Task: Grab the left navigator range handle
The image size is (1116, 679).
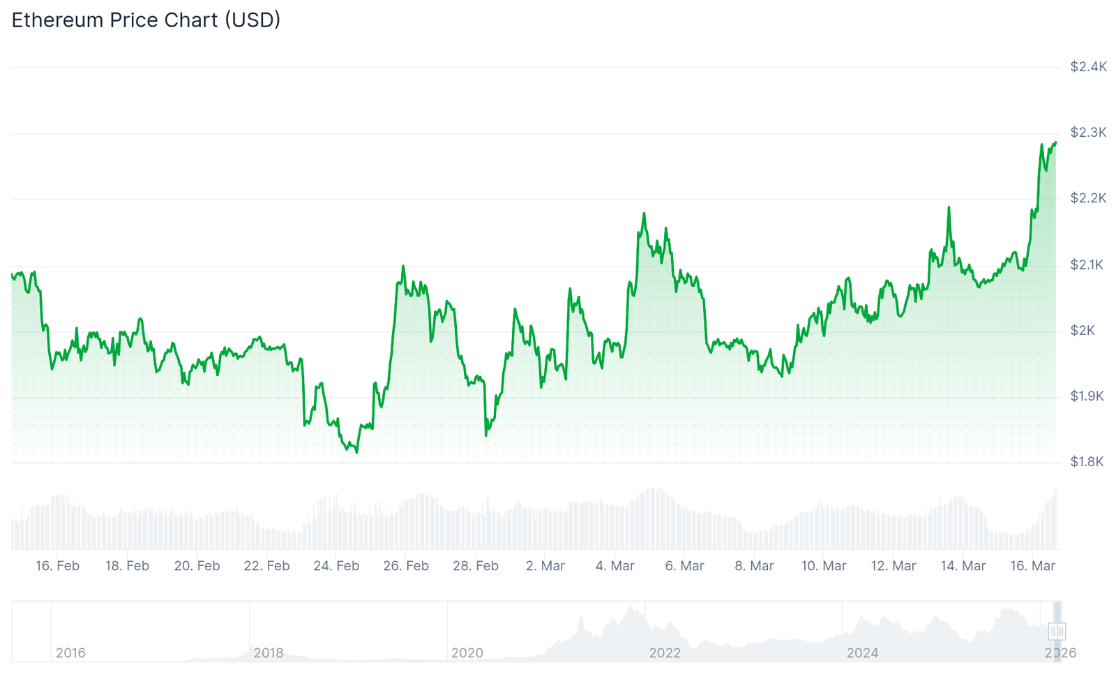Action: [x=1053, y=632]
